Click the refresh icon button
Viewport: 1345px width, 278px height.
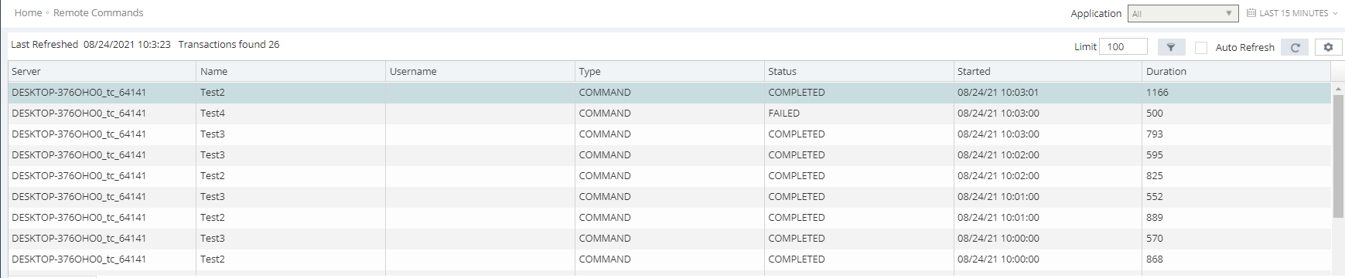click(1295, 47)
